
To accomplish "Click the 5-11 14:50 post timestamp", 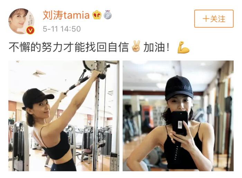I will click(x=62, y=29).
